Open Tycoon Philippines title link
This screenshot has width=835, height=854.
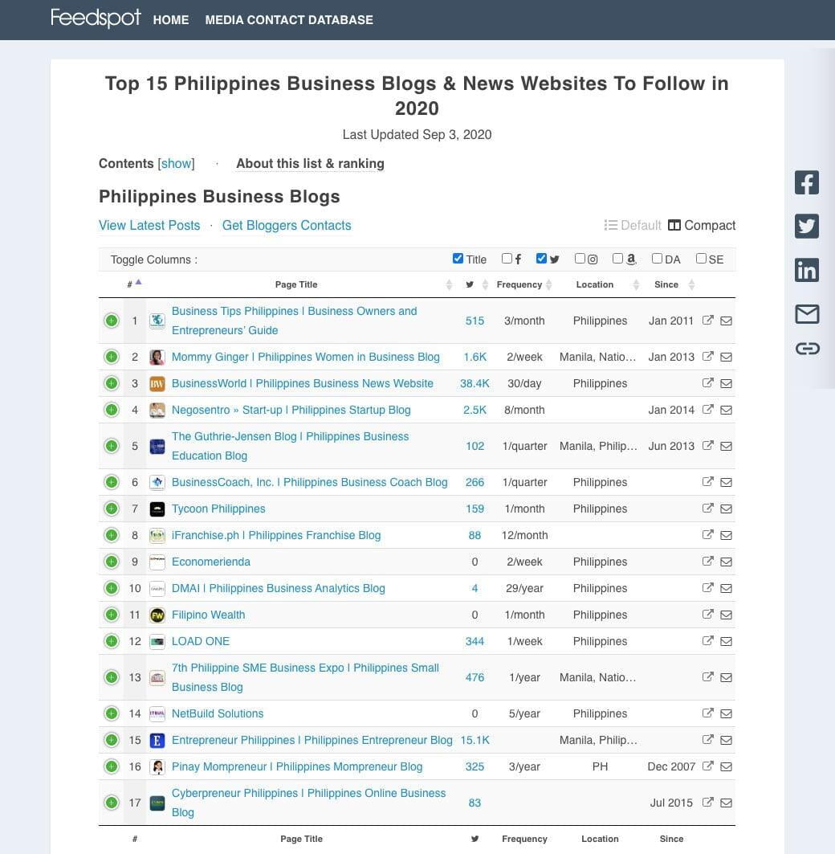218,509
